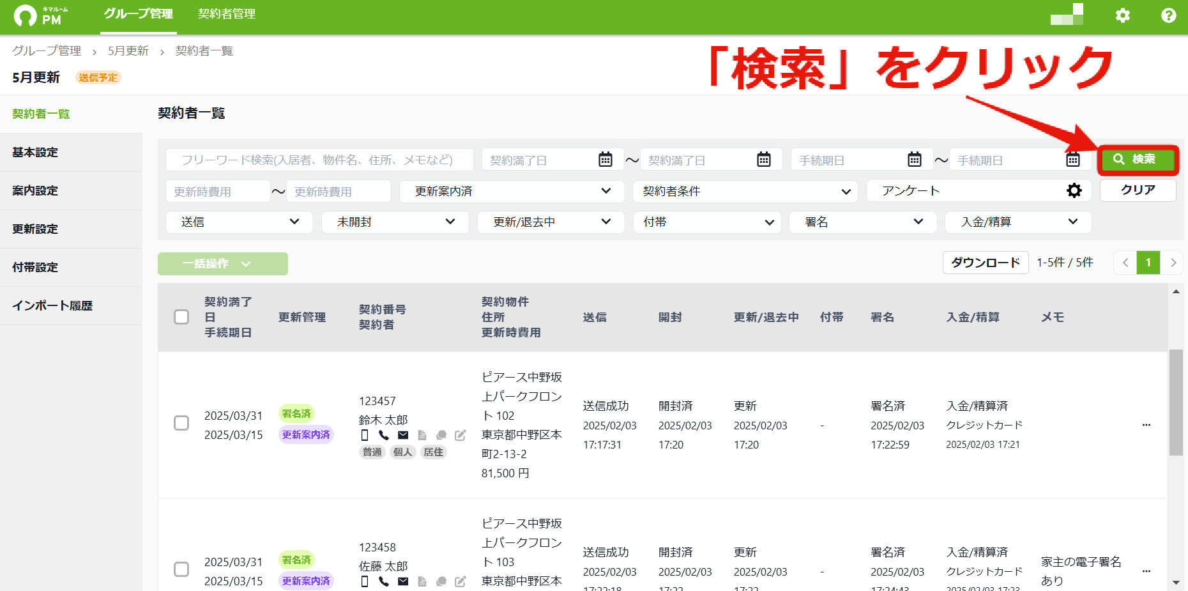The height and width of the screenshot is (591, 1188).
Task: Focus the フリーワード検索 input field
Action: coord(320,160)
